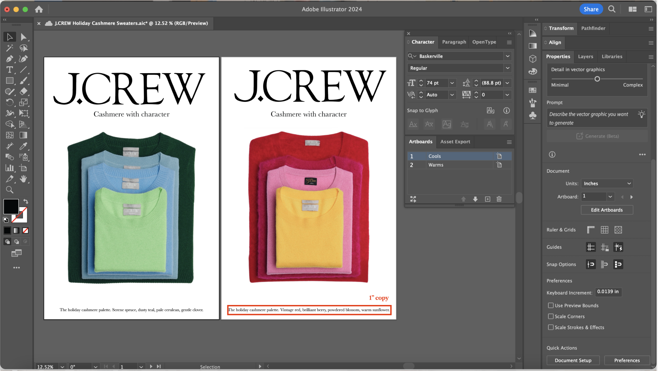Open Artboard number dropdown in Properties
The image size is (658, 371).
coord(610,197)
